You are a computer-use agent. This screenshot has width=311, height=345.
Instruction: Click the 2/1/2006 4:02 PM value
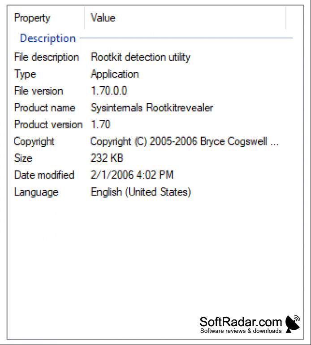[x=132, y=175]
